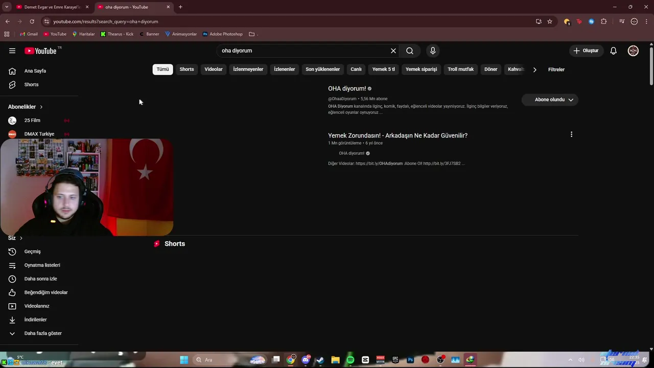Open Yemek Zorundasın! video title

pos(398,135)
